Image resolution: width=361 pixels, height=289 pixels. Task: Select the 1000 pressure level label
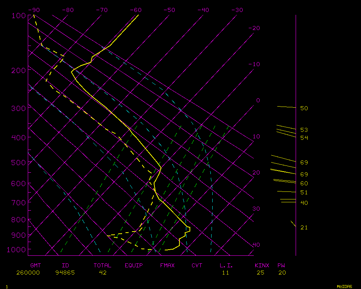tap(14, 250)
